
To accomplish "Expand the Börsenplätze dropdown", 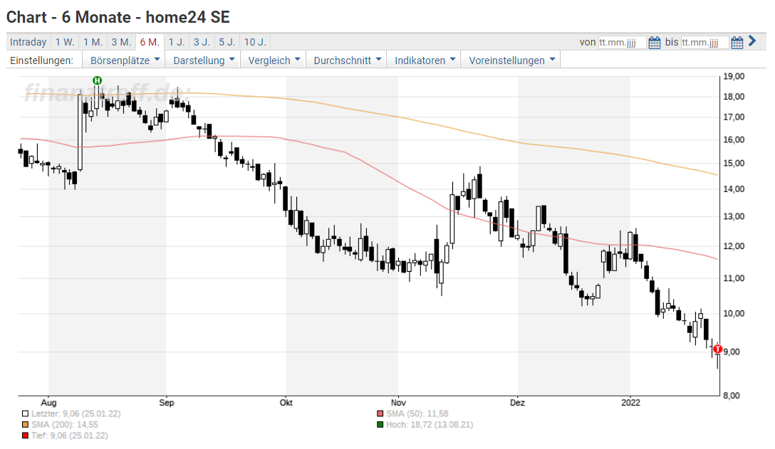I will 124,60.
